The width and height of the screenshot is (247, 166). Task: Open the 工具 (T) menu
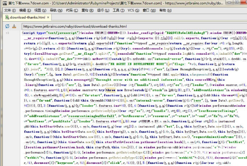[119, 11]
